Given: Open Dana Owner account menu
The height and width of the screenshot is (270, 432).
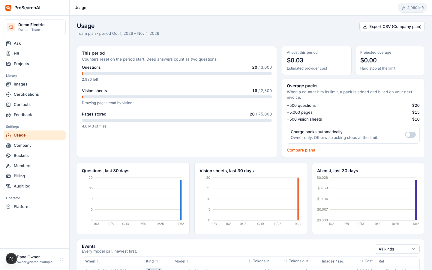Looking at the screenshot, I should pyautogui.click(x=34, y=259).
